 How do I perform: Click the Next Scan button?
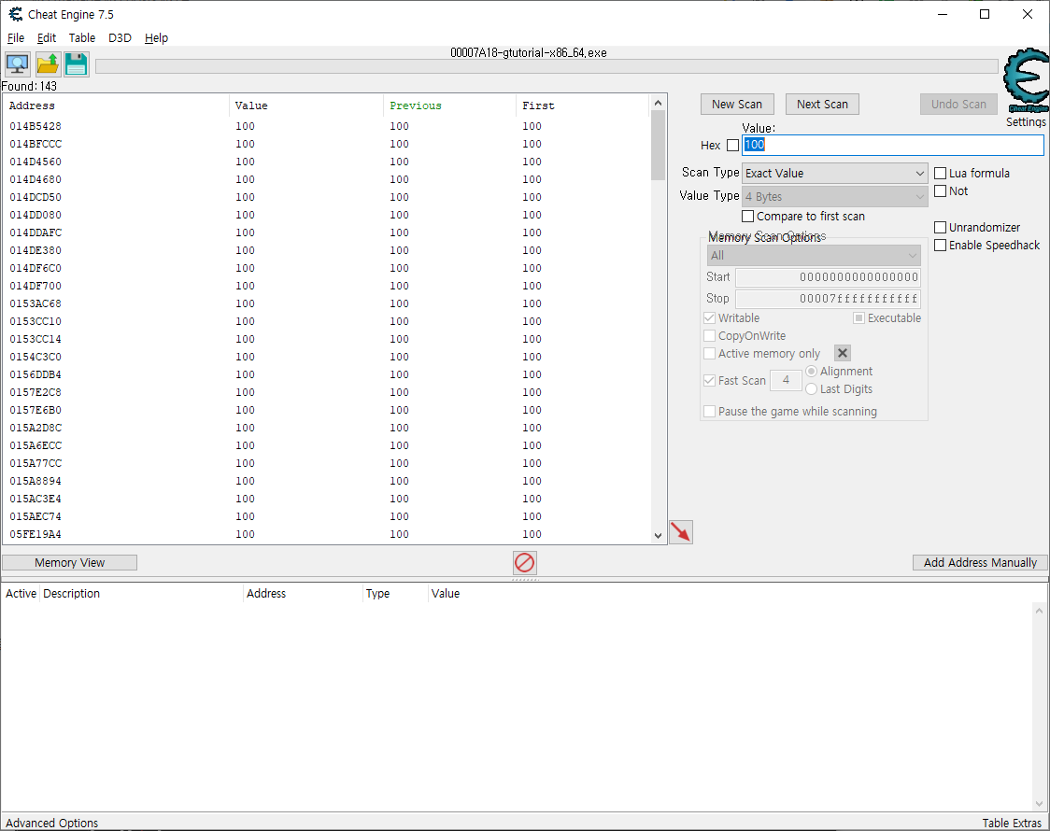coord(822,105)
